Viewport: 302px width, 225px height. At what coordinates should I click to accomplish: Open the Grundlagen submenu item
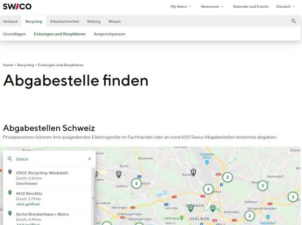pos(15,34)
